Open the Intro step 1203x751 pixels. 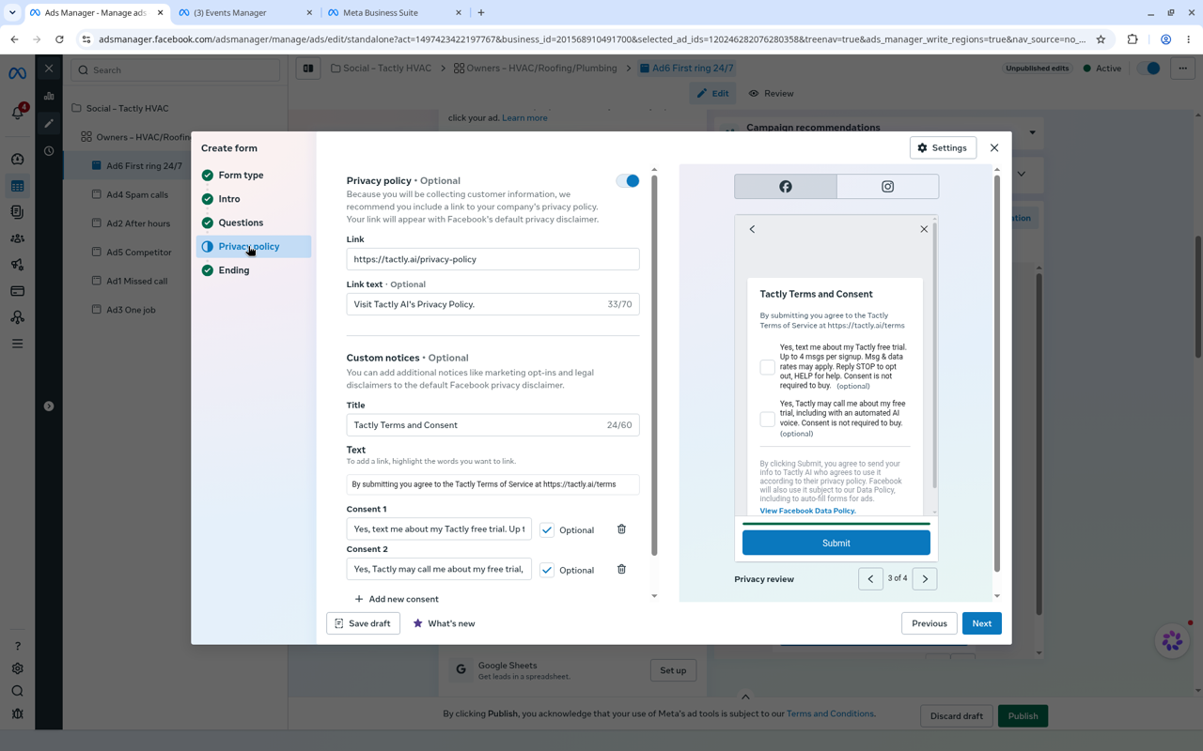click(254, 199)
